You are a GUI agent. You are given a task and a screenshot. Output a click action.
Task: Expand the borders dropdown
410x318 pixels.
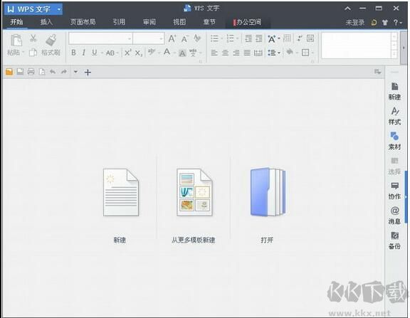[x=312, y=53]
